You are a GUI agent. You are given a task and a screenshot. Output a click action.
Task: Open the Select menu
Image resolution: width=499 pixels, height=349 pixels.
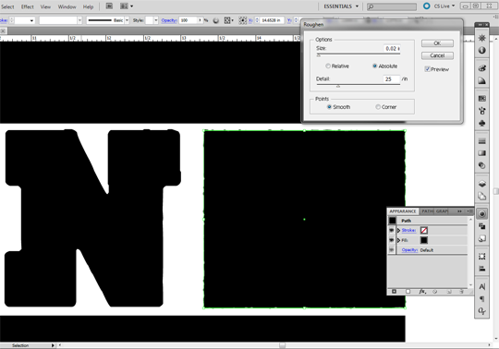[x=7, y=6]
